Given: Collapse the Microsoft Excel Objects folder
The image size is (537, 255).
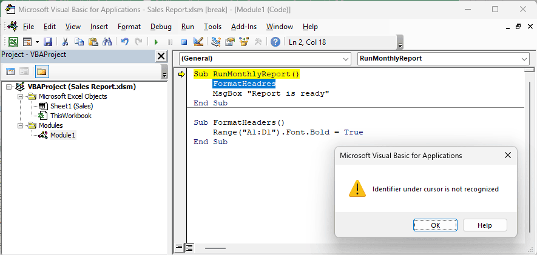Looking at the screenshot, I should click(20, 96).
